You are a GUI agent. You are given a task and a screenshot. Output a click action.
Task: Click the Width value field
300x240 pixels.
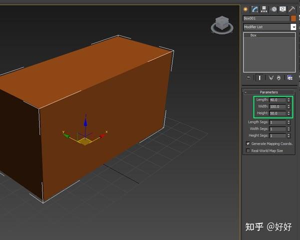(277, 106)
